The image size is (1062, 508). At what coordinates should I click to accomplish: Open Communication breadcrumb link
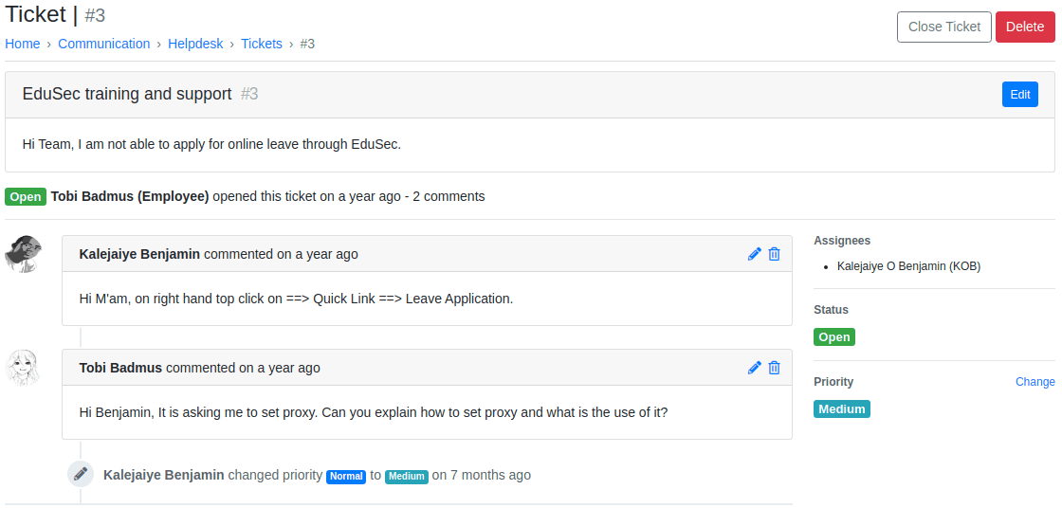[x=103, y=44]
